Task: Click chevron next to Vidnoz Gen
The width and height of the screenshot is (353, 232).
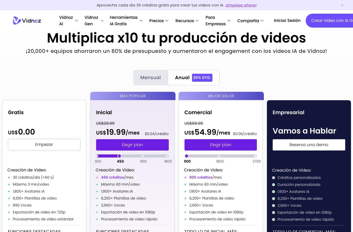Action: click(x=102, y=21)
